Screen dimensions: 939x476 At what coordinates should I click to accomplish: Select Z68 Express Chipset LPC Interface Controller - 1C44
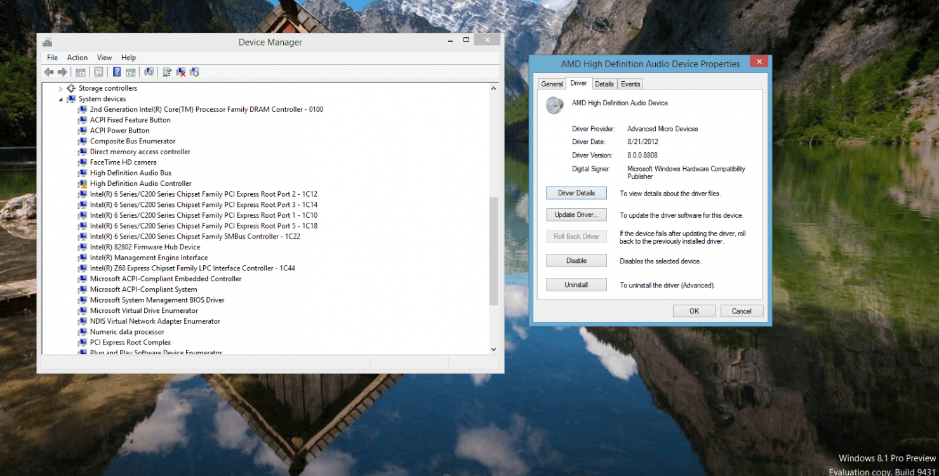[192, 268]
